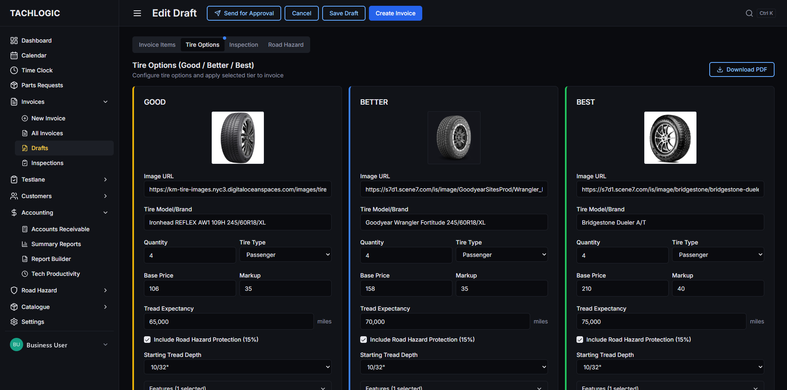Viewport: 787px width, 390px height.
Task: Click the GOOD tier tire thumbnail
Action: (238, 138)
